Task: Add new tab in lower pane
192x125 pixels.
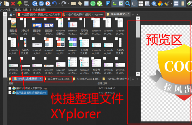Action: [x=133, y=79]
